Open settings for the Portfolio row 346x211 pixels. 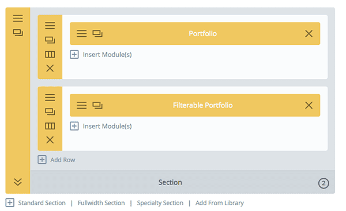point(50,25)
